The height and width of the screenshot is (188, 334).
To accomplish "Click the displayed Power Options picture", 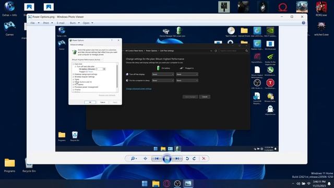I will pos(167,89).
